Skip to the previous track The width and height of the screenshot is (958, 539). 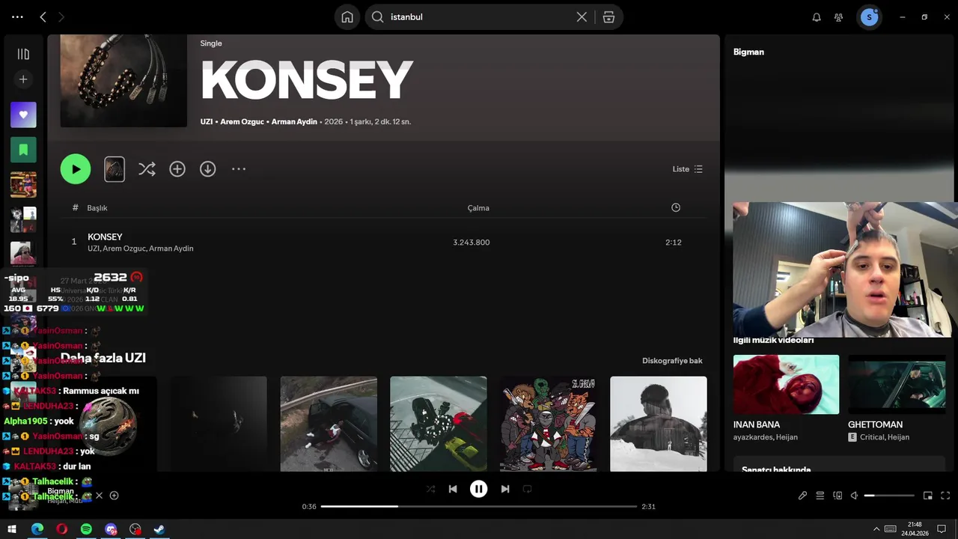pos(453,489)
